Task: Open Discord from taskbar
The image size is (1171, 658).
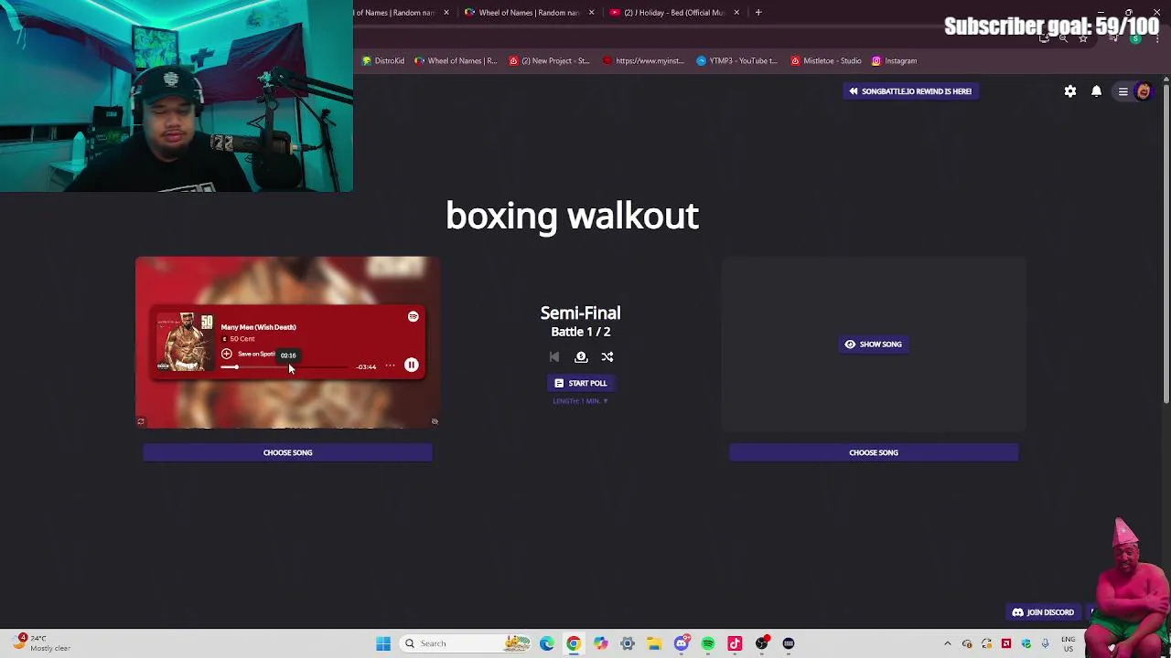Action: [x=681, y=643]
